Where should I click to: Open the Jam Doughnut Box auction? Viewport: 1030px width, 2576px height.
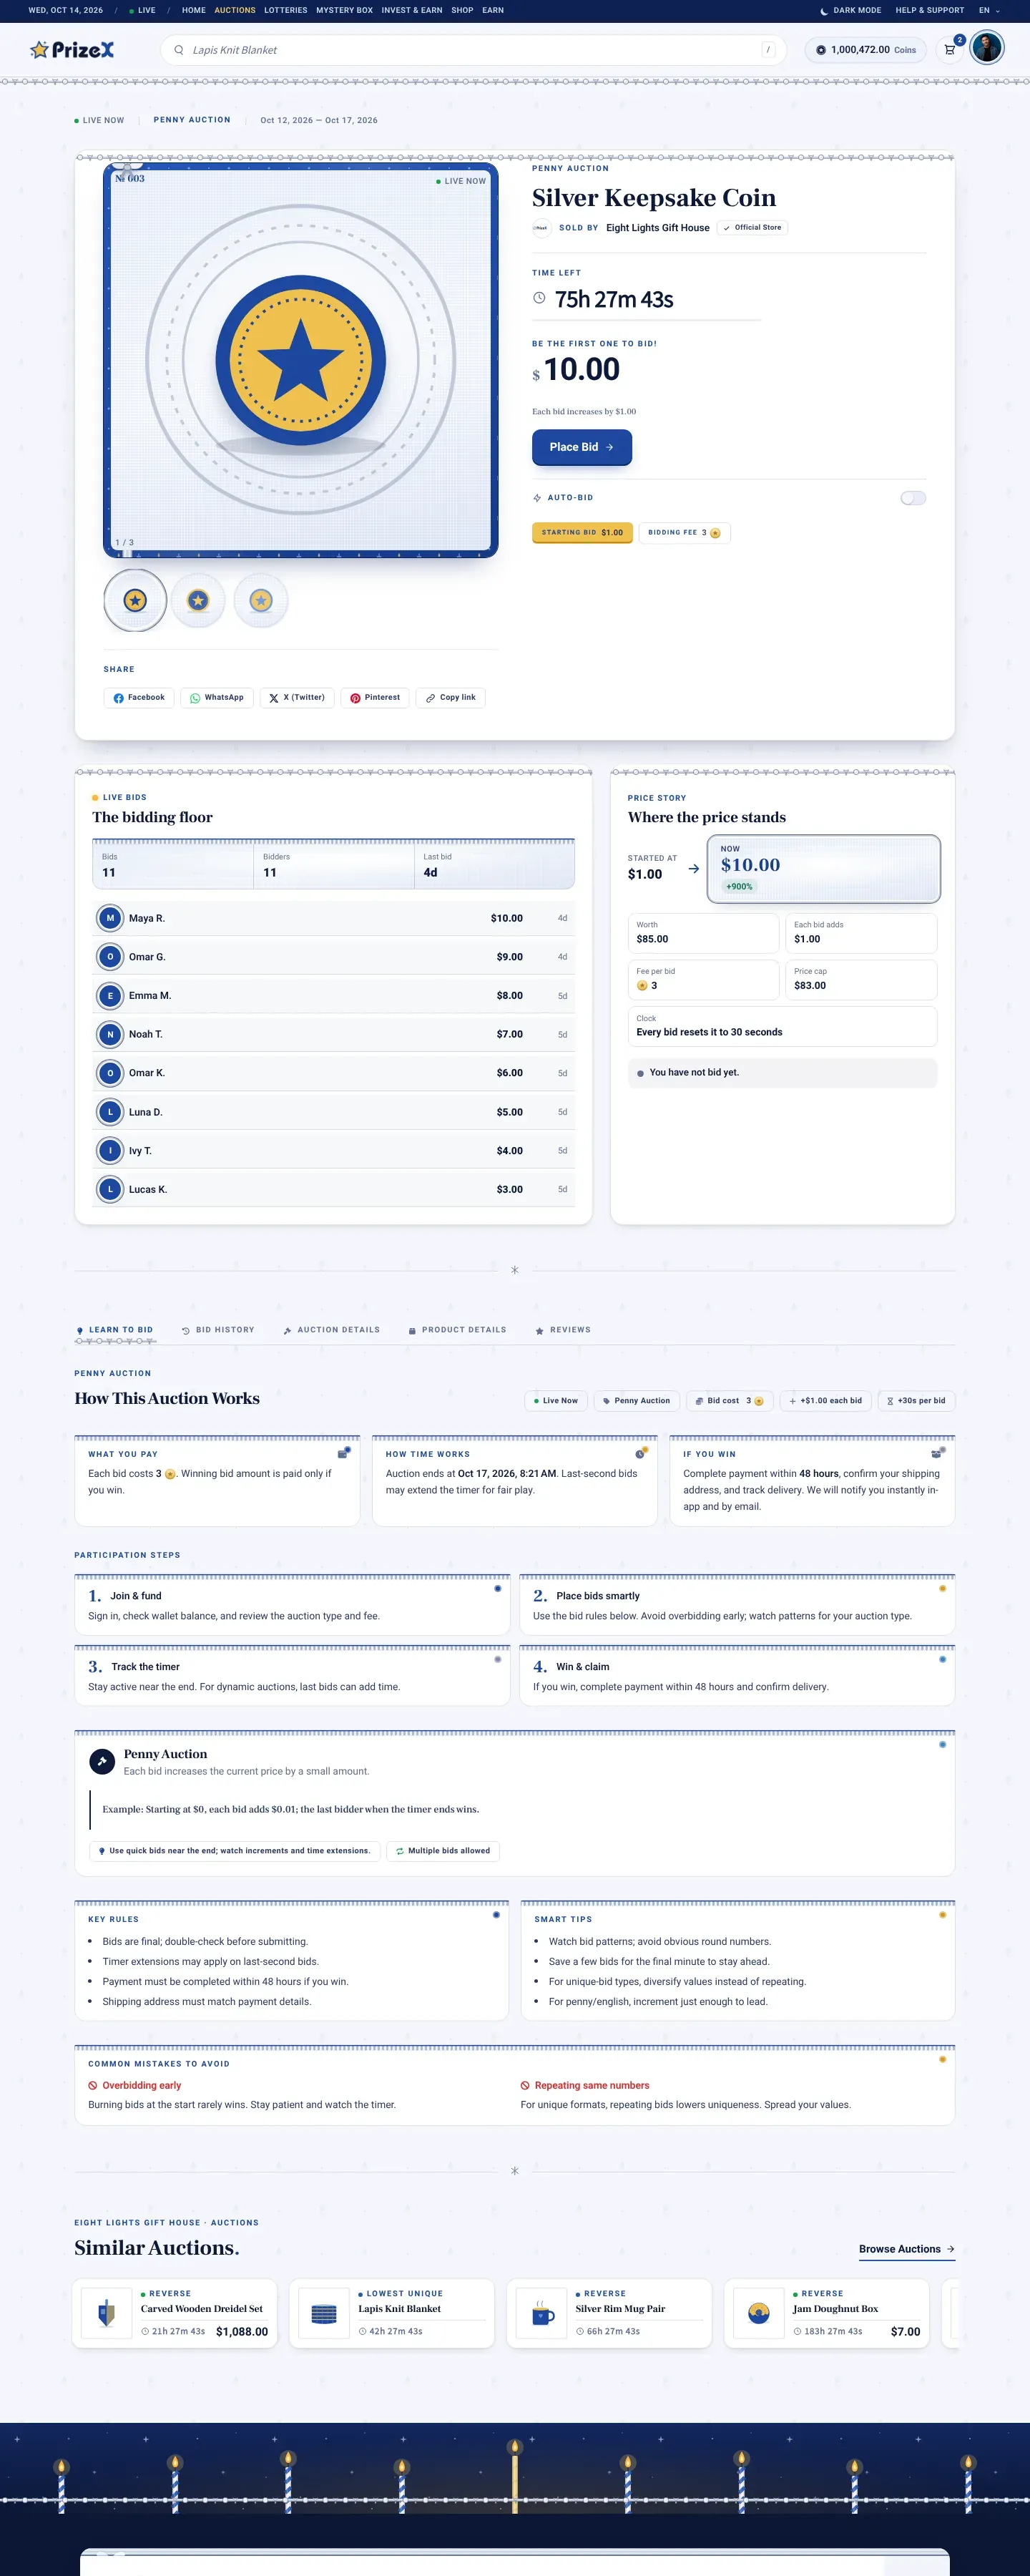pyautogui.click(x=826, y=2313)
